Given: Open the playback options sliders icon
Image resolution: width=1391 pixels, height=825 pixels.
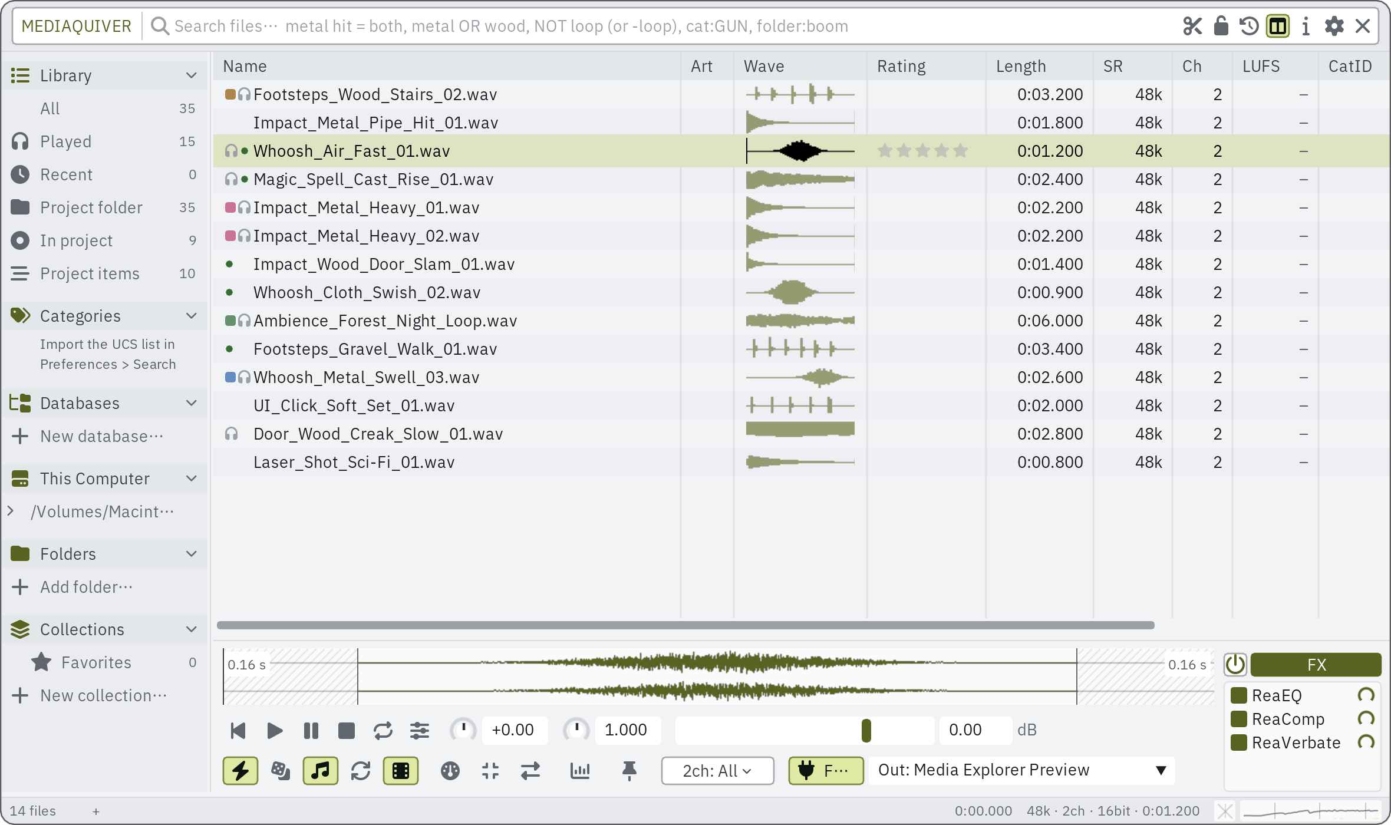Looking at the screenshot, I should coord(420,731).
